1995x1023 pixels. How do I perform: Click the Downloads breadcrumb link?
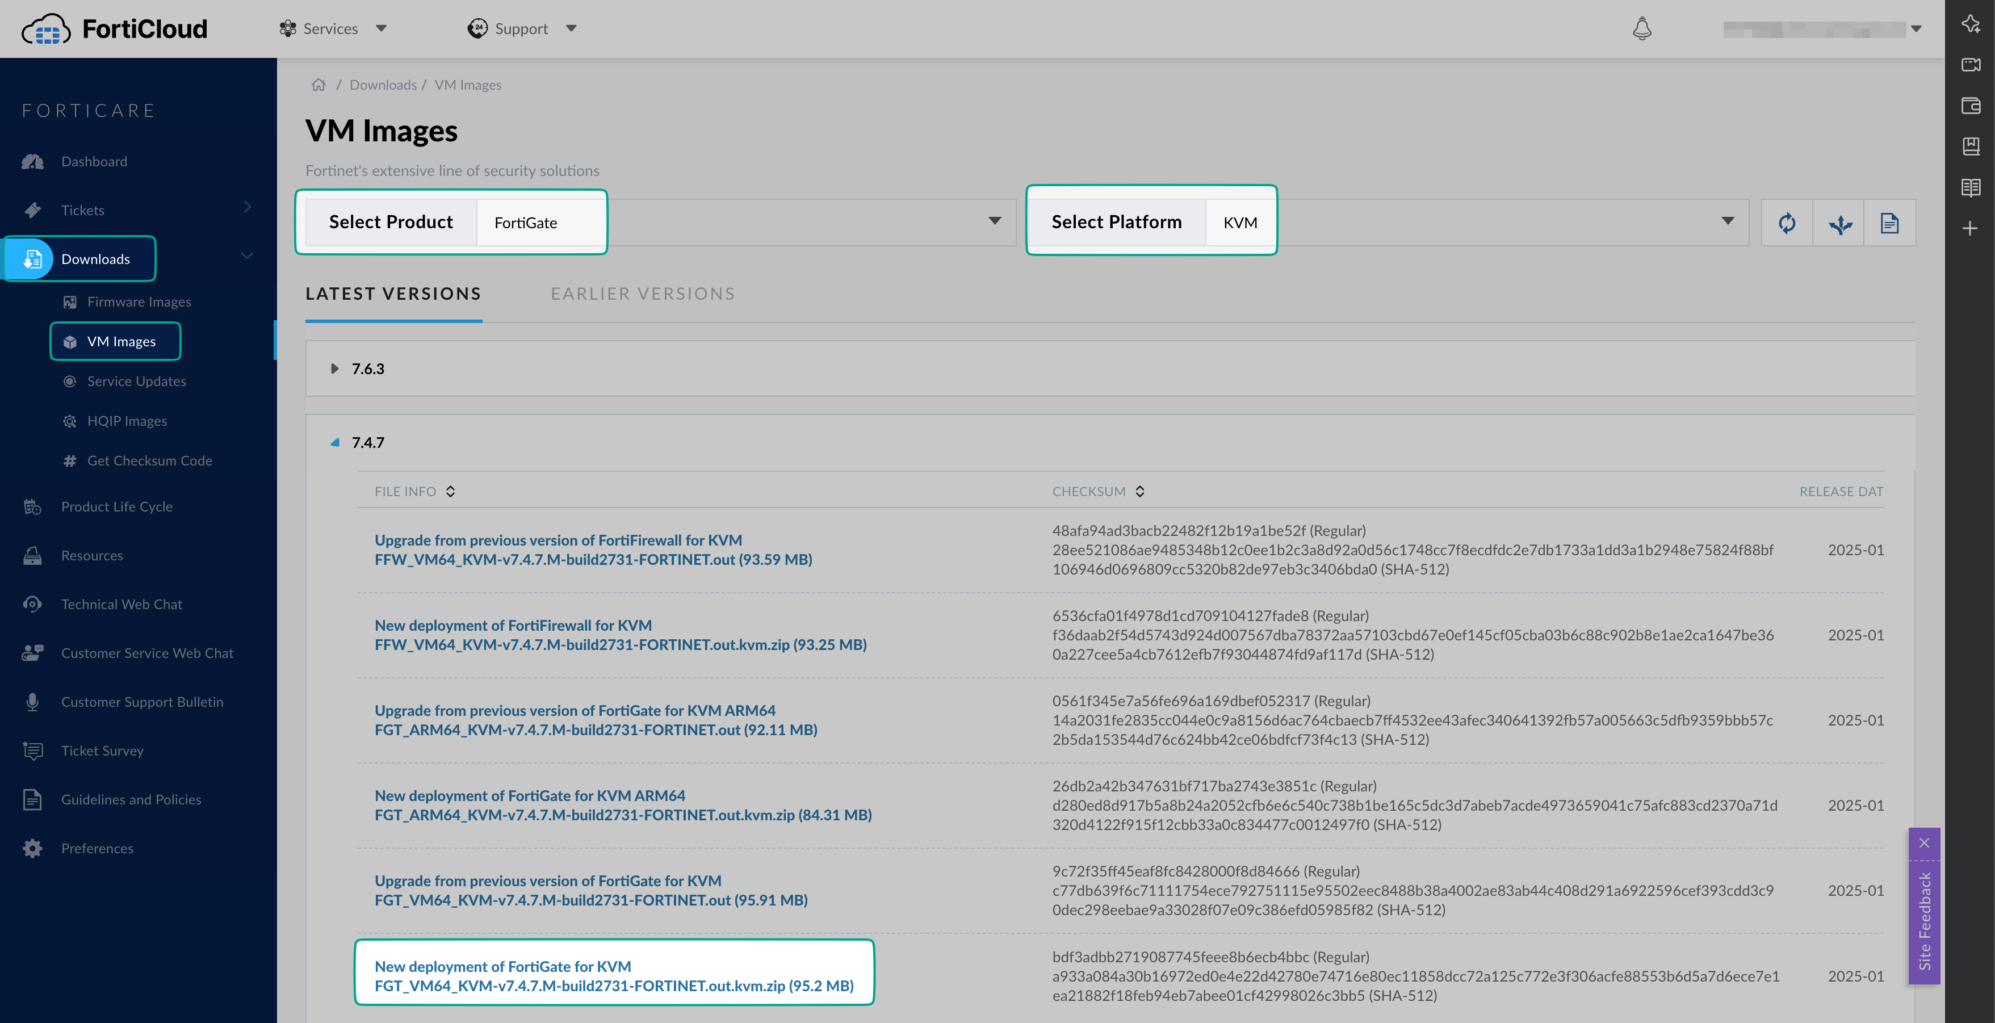point(383,85)
